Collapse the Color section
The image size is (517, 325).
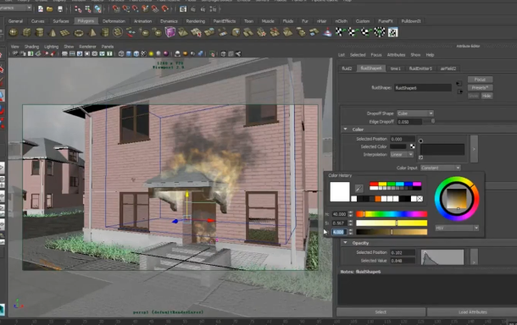coord(345,129)
